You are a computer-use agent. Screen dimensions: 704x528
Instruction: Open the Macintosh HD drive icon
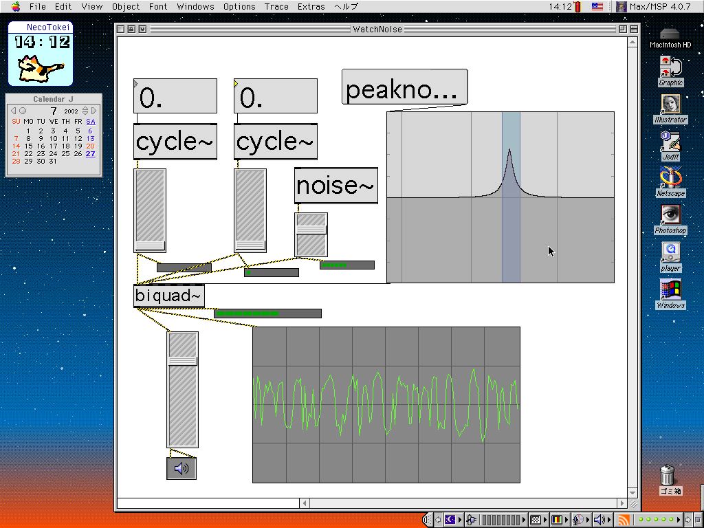tap(670, 33)
